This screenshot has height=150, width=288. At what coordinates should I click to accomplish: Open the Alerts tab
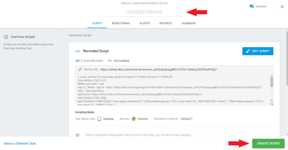click(145, 23)
